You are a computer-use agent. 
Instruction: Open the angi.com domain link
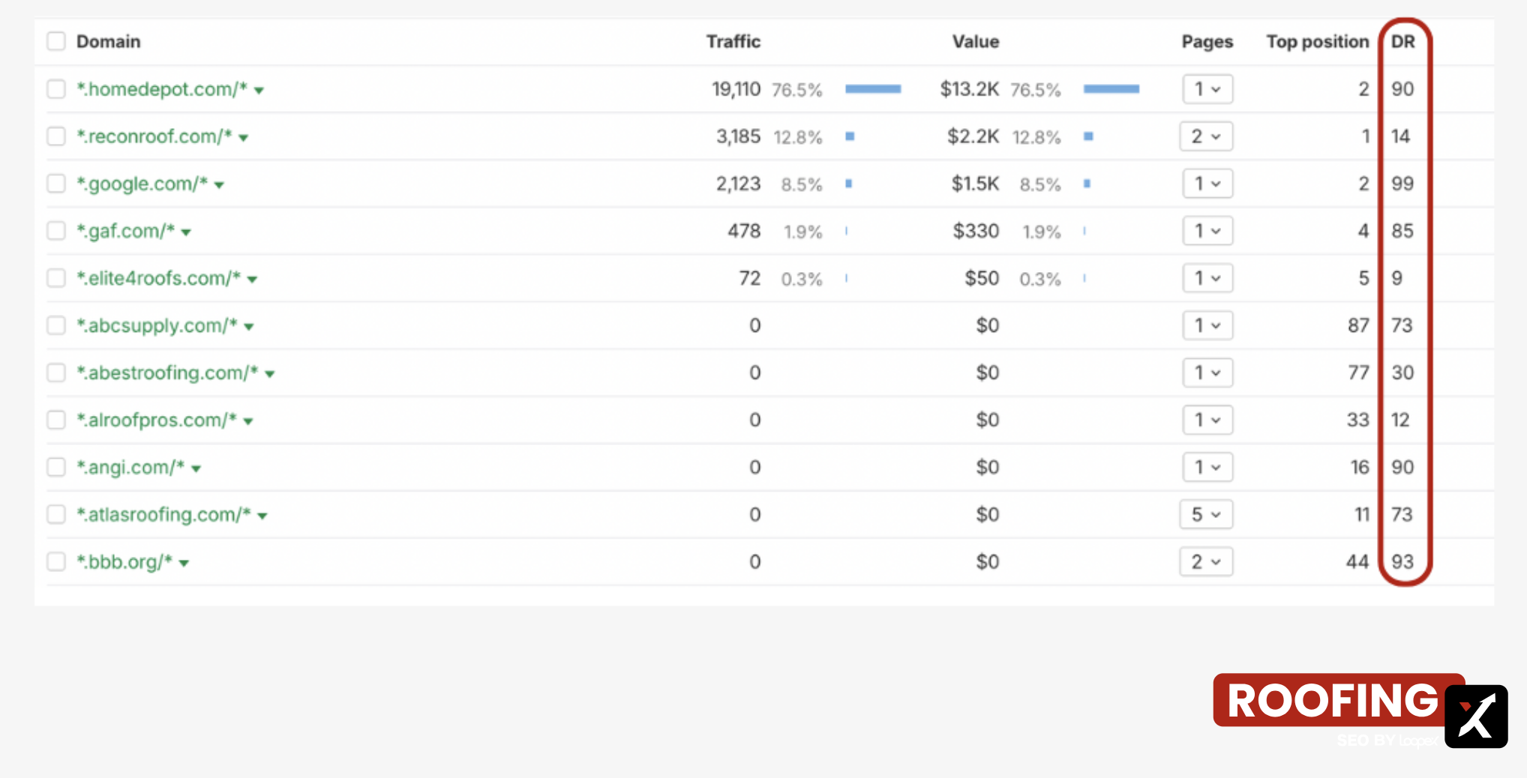click(131, 467)
